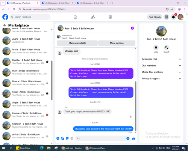
Task: Open a new browser tab
Action: point(113,3)
